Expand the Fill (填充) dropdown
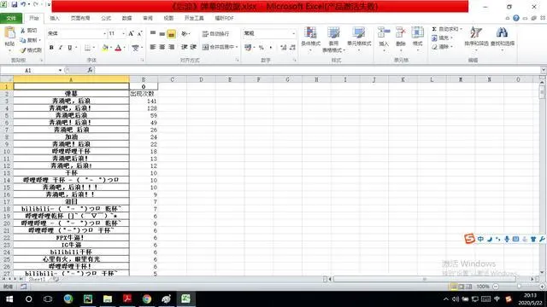The image size is (547, 307). click(451, 38)
